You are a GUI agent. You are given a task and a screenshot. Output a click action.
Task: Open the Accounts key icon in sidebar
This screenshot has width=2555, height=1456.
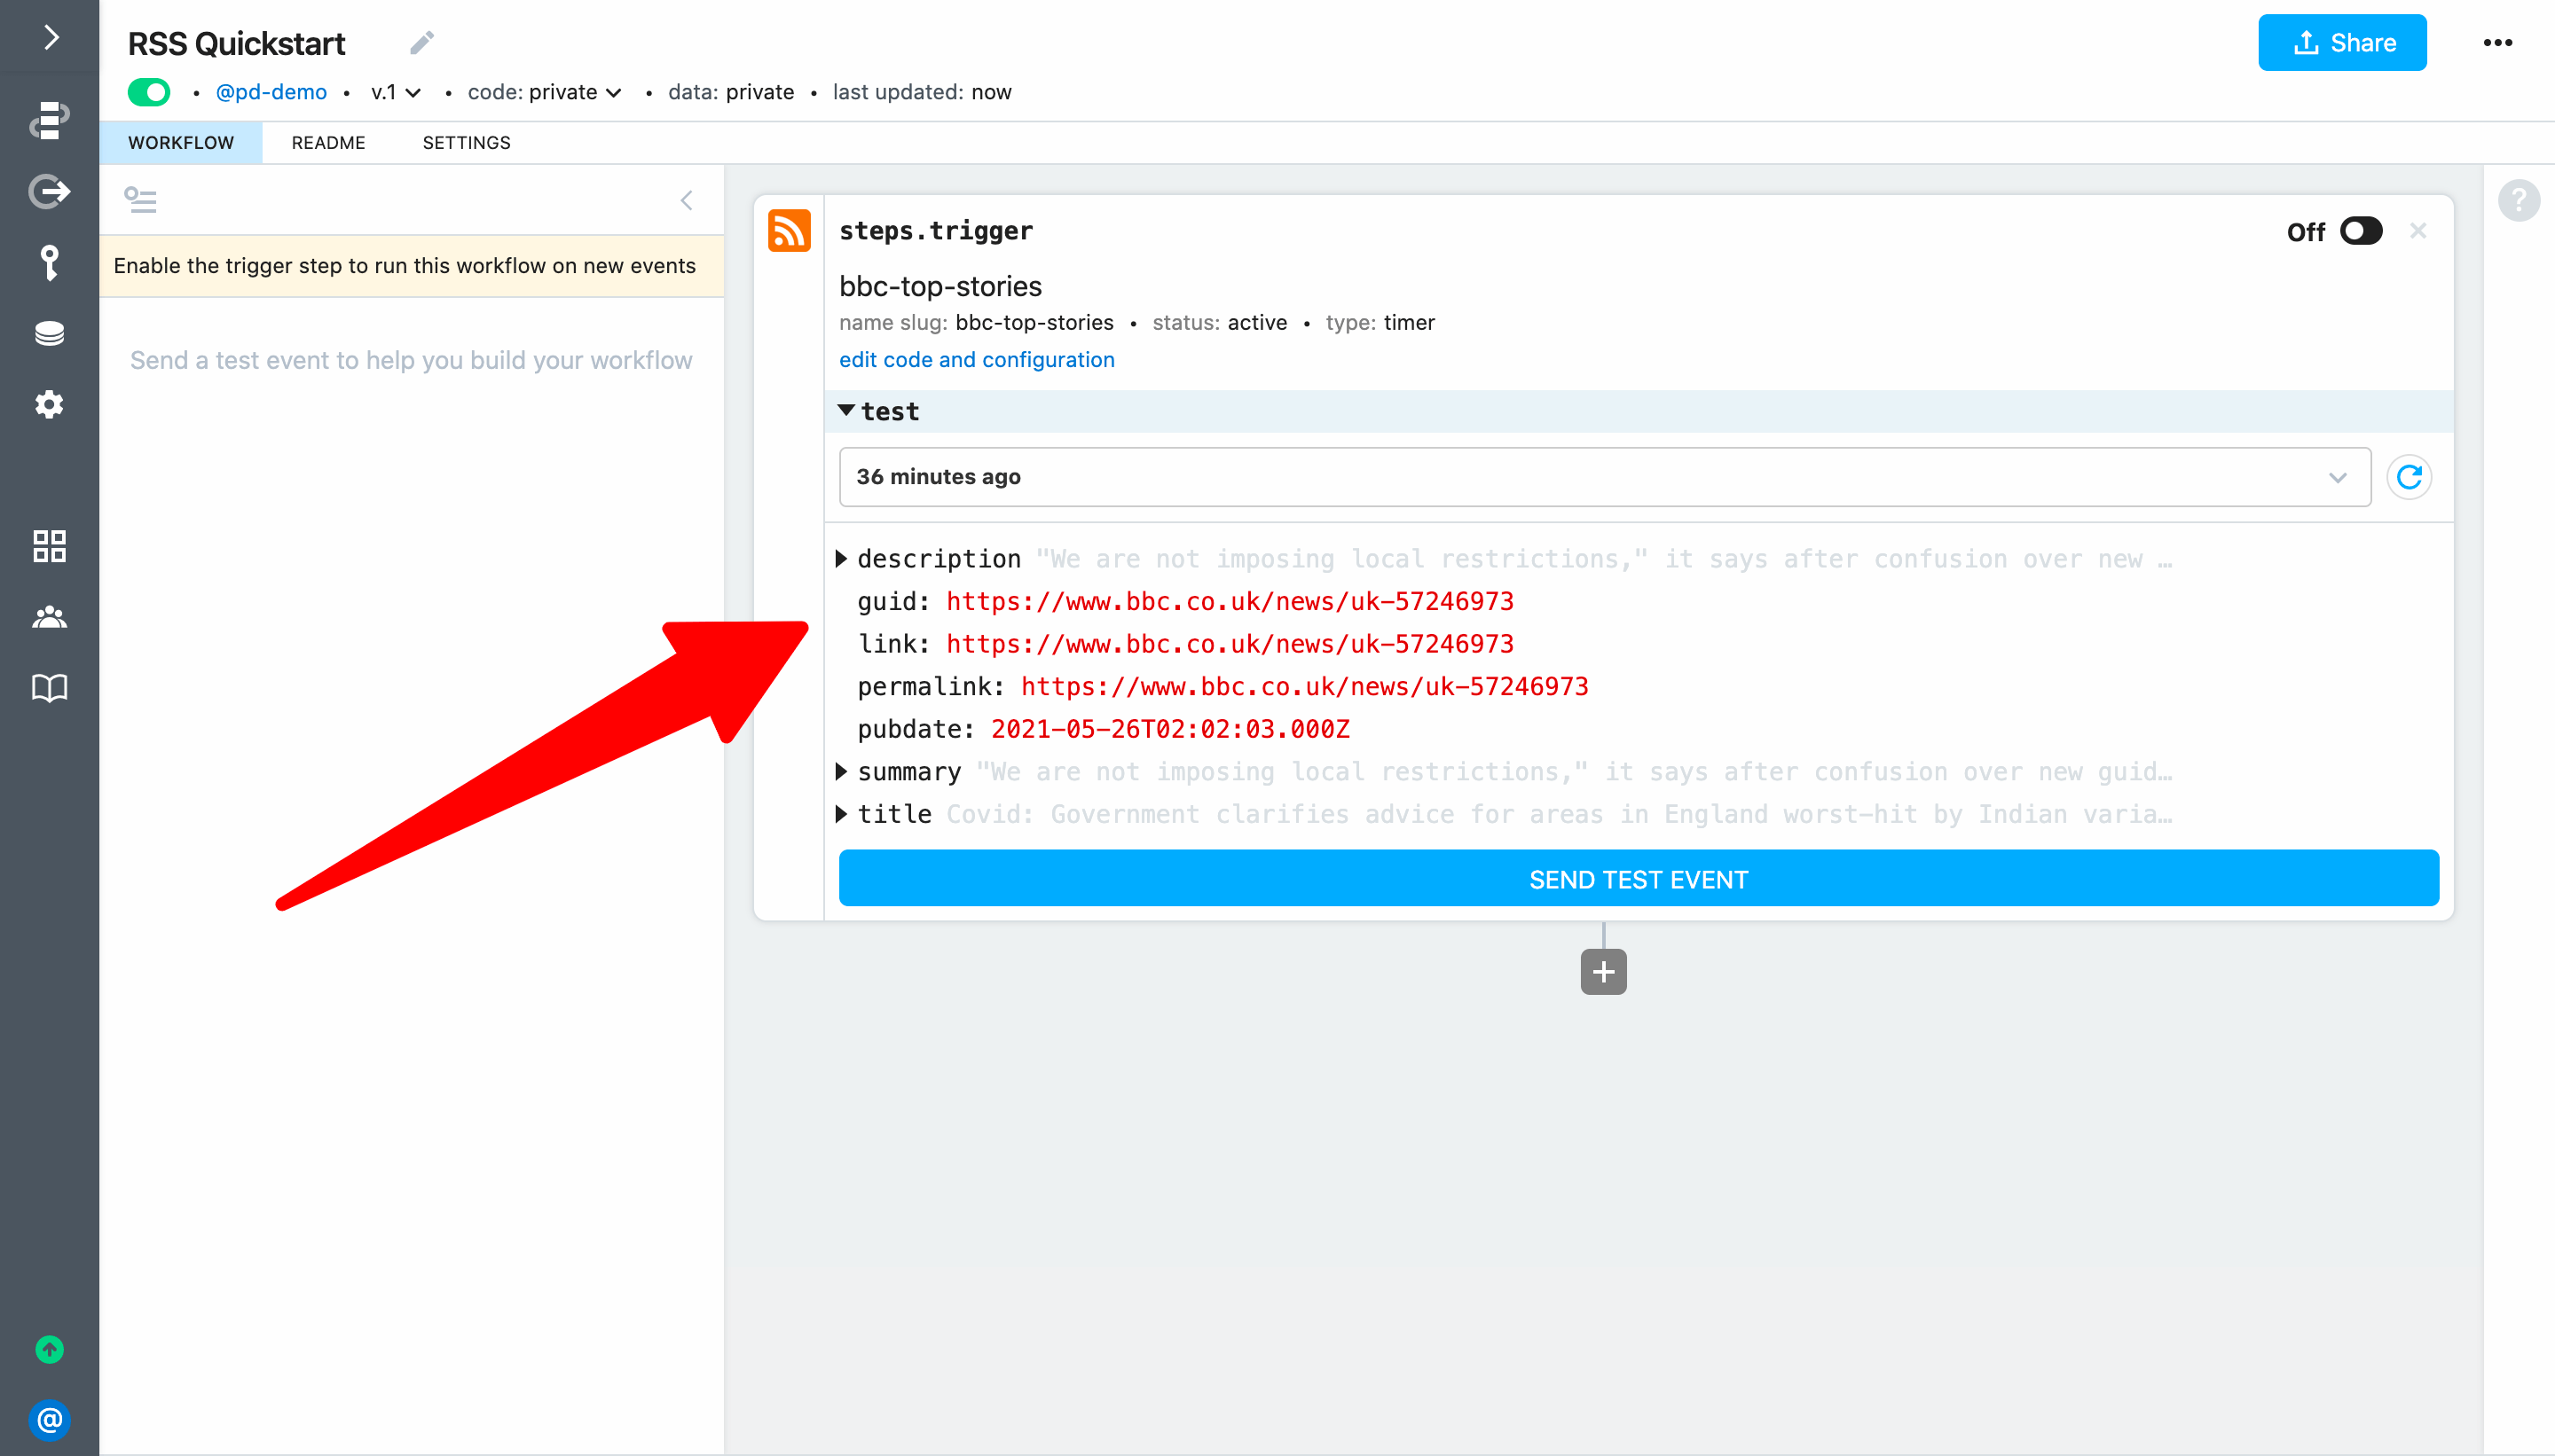coord(49,263)
